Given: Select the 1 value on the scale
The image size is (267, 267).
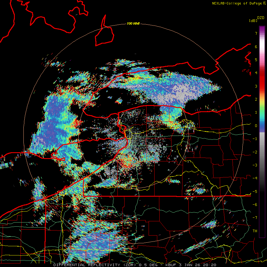Looking at the screenshot, I should [256, 112].
